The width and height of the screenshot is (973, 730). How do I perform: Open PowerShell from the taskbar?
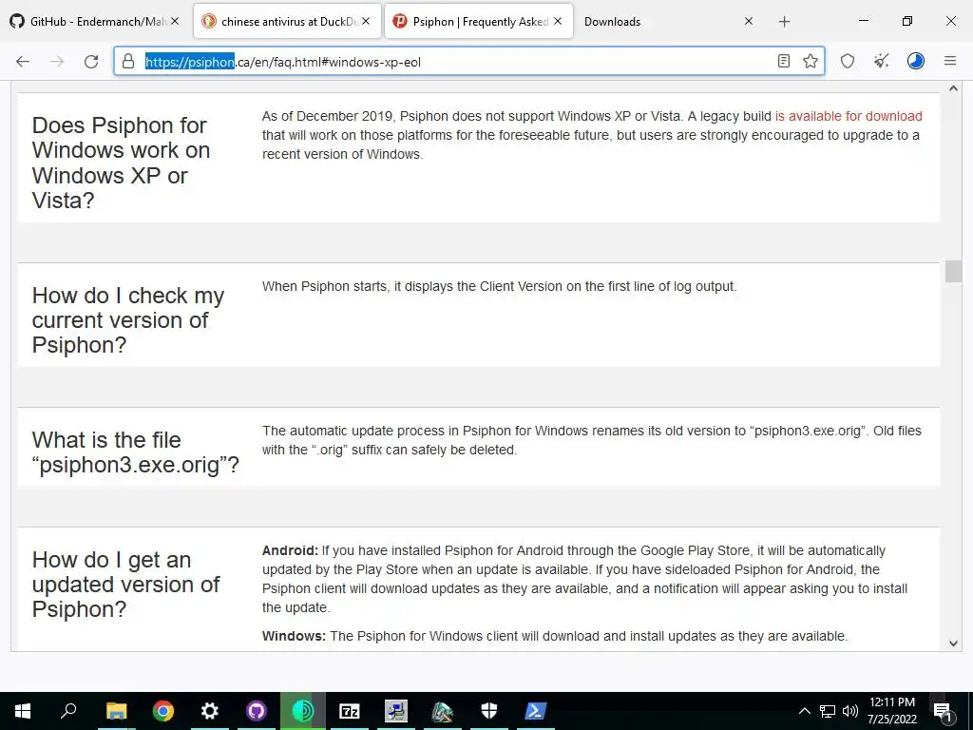coord(536,711)
